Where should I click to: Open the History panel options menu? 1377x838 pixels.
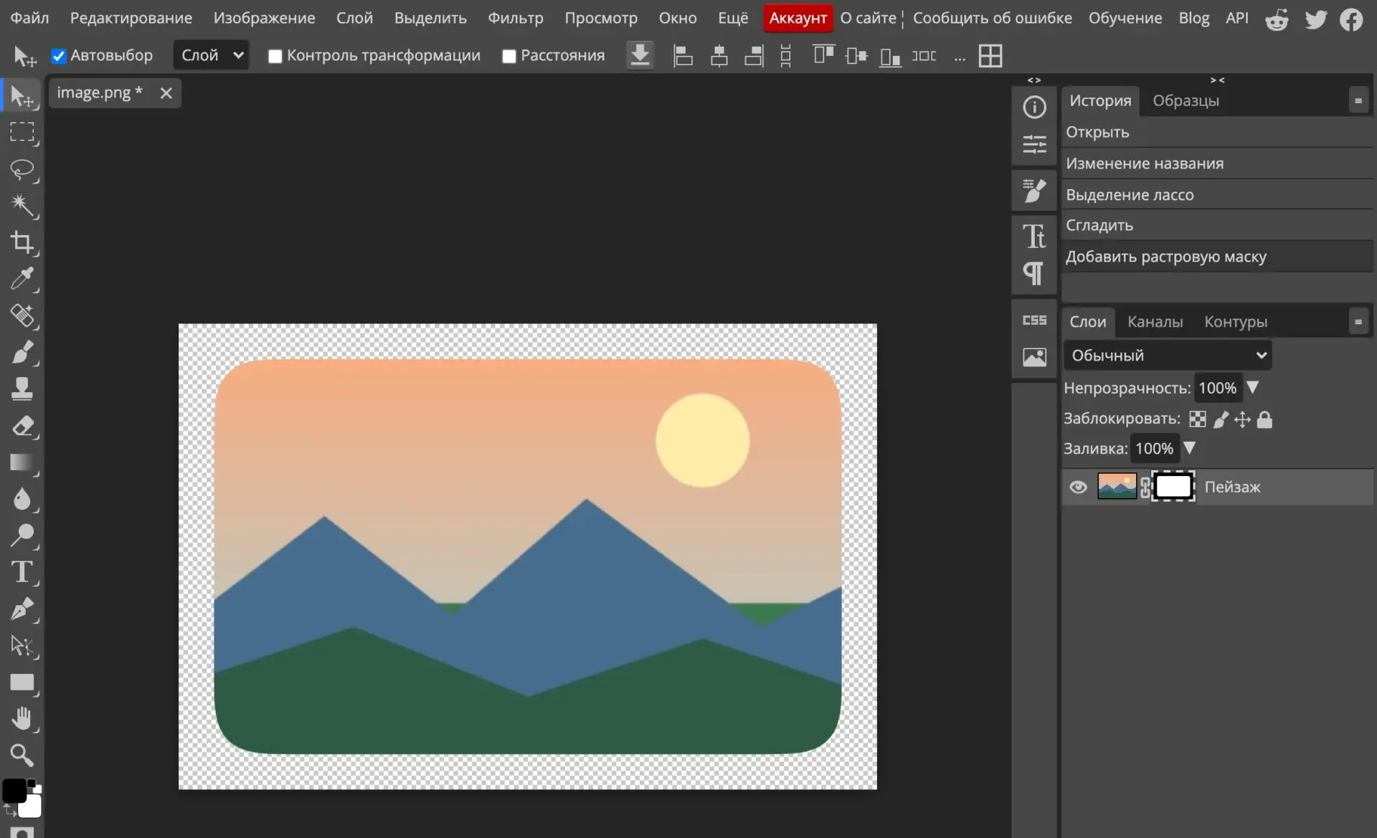point(1358,101)
